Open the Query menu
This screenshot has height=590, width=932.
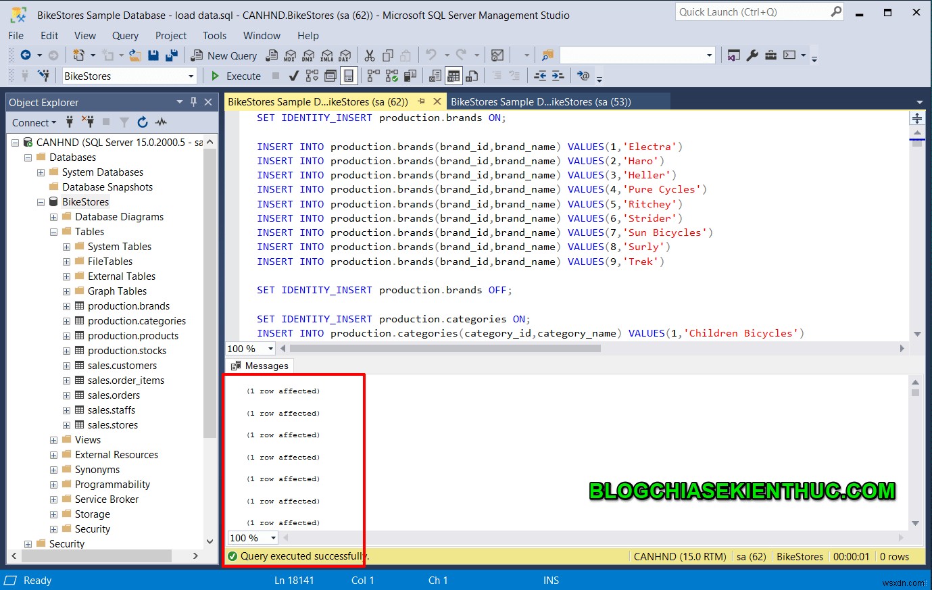(x=124, y=35)
